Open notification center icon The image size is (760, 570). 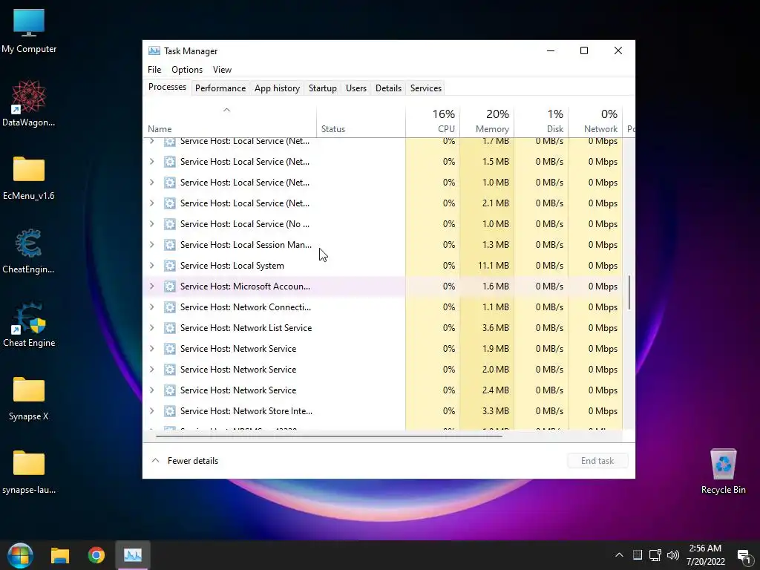[x=744, y=555]
